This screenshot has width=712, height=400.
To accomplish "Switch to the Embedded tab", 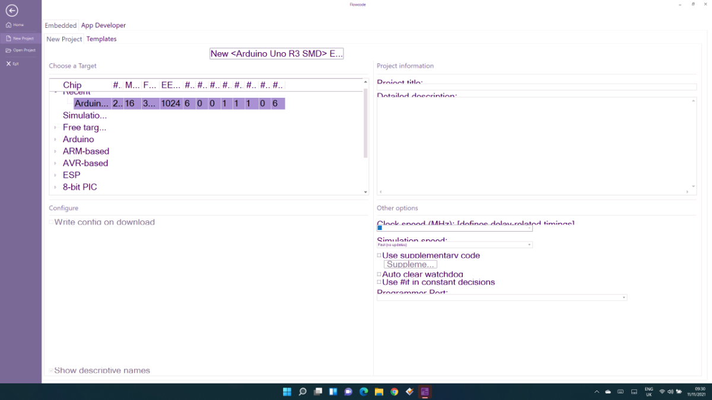I will 61,25.
